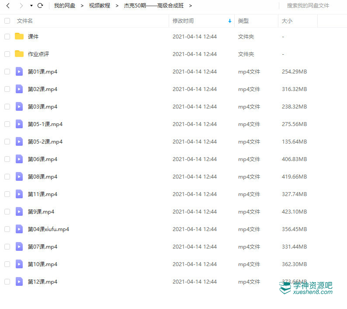Check the box beside 第02课.mp4

click(7, 89)
